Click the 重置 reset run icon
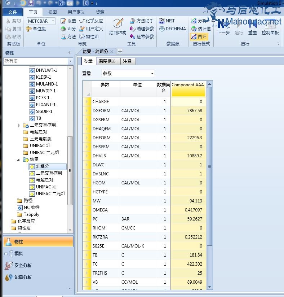284x297 pixels. (x=253, y=26)
